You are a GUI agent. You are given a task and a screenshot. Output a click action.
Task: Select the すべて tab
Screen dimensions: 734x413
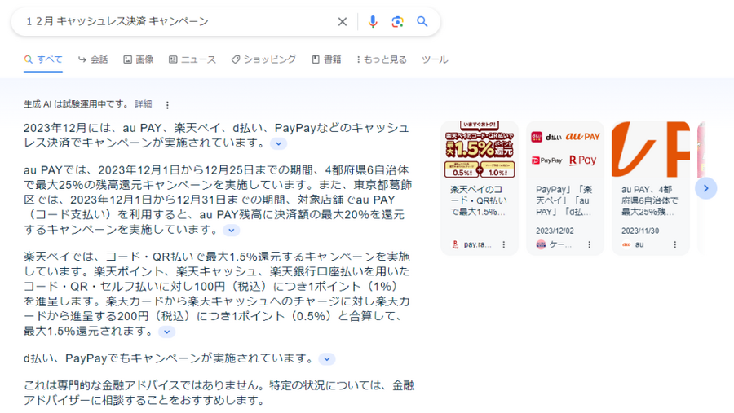pos(43,59)
